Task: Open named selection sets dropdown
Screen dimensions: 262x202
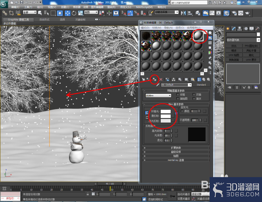Action: pos(167,12)
